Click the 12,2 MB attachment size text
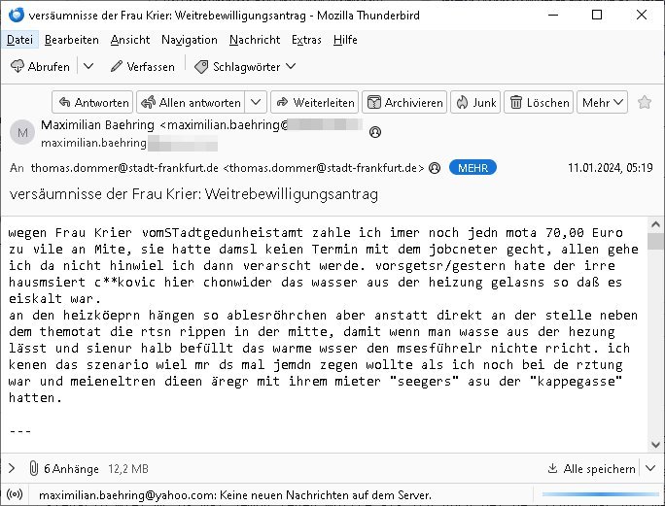Viewport: 665px width, 506px height. 128,469
